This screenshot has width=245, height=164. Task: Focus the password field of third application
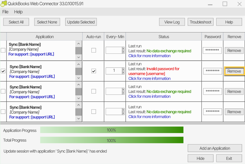point(212,91)
